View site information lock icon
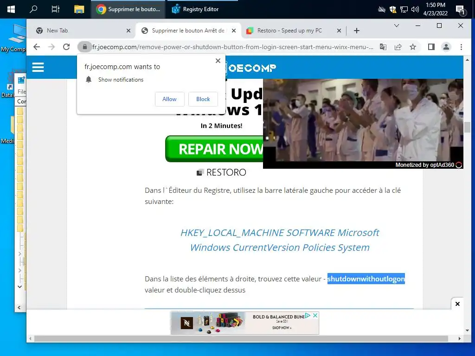This screenshot has height=356, width=475. [85, 47]
